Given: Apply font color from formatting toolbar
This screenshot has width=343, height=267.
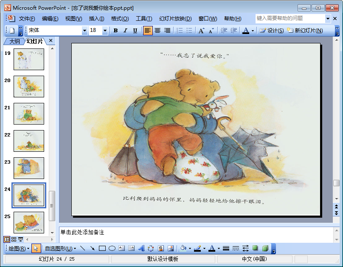Looking at the screenshot, I should pyautogui.click(x=246, y=31).
